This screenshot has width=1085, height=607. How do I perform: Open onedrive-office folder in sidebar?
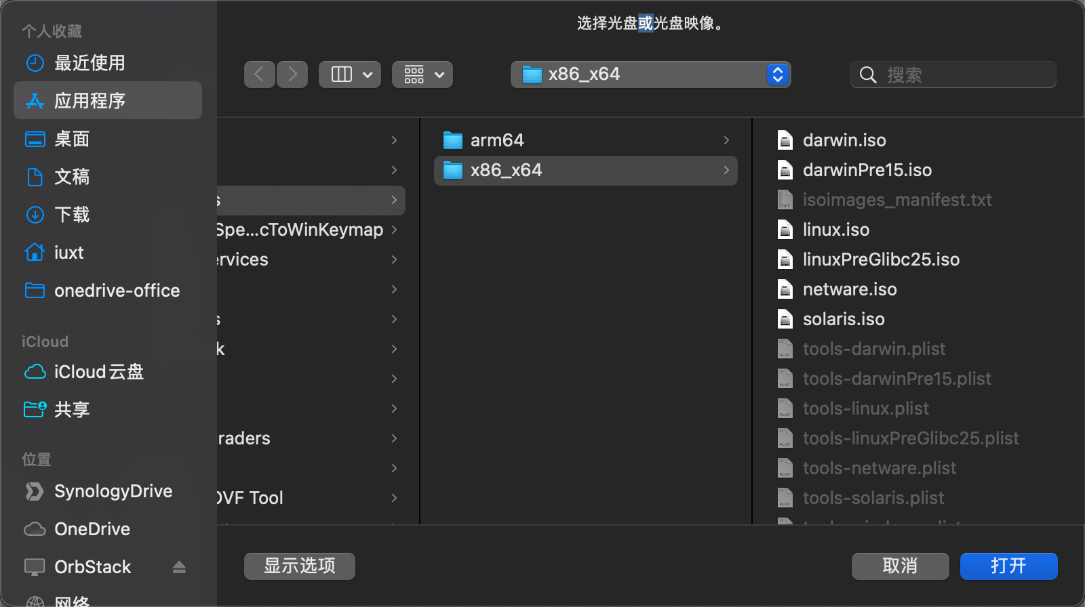pos(108,291)
